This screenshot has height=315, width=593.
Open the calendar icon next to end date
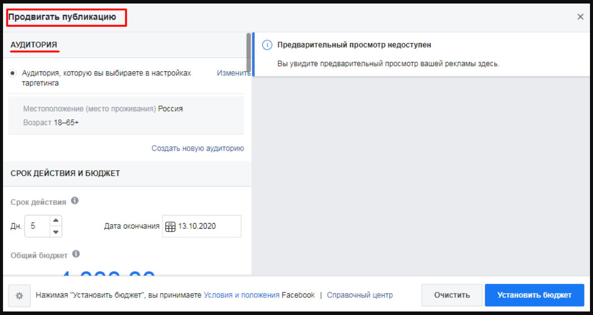170,226
